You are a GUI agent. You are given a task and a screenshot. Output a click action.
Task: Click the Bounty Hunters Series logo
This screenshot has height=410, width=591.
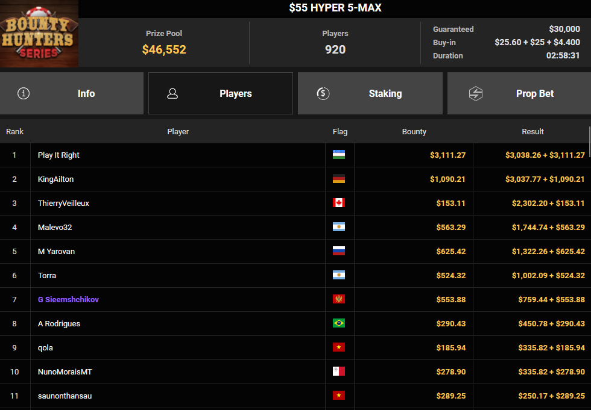point(39,34)
